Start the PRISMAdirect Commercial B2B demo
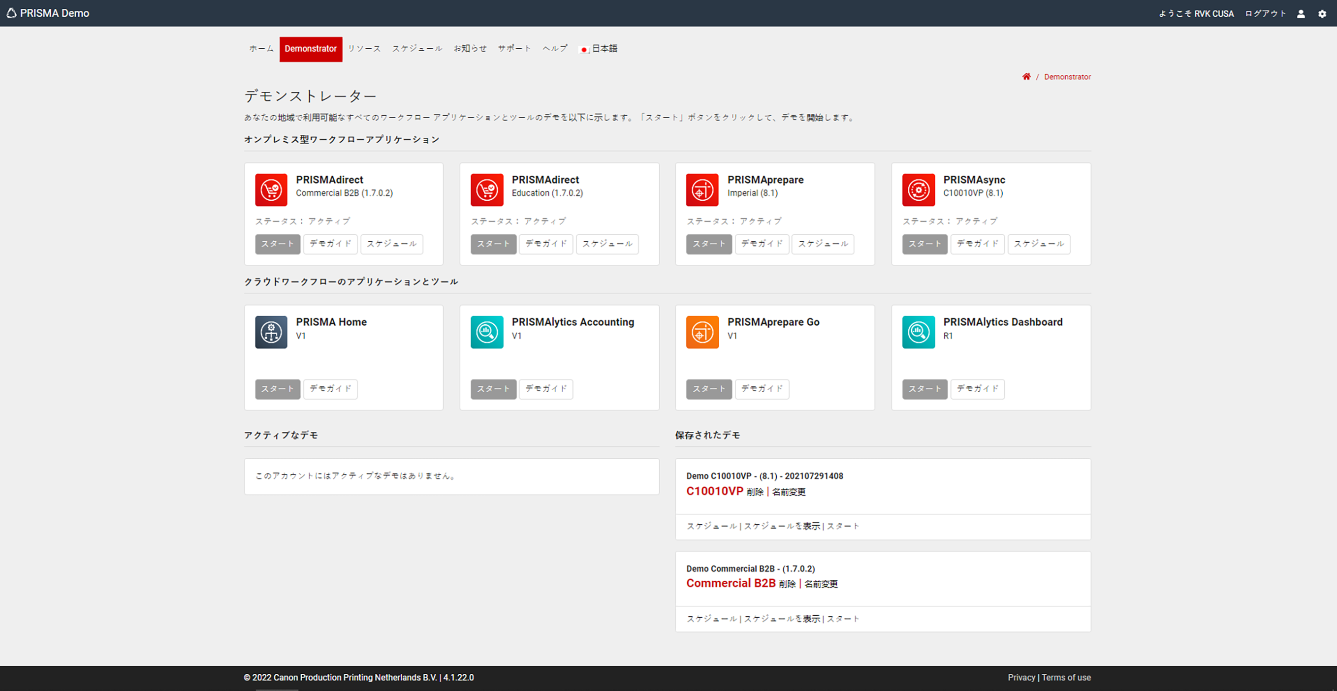 click(x=277, y=244)
